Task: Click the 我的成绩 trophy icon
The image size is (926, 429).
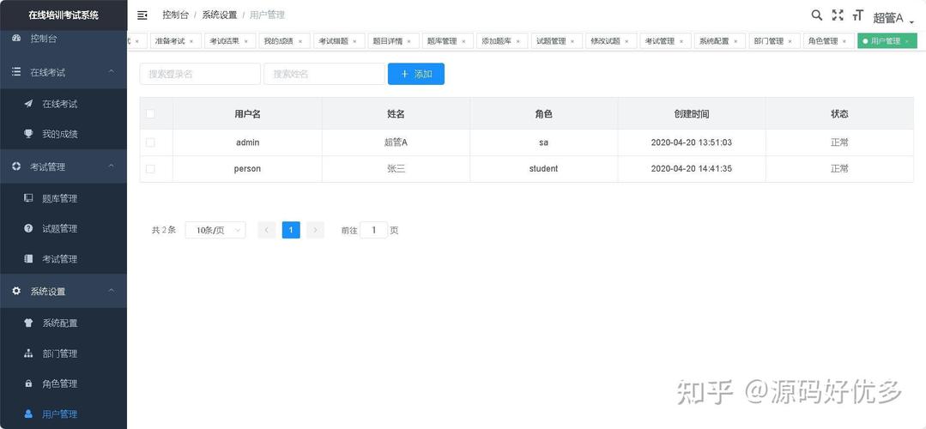Action: (28, 134)
